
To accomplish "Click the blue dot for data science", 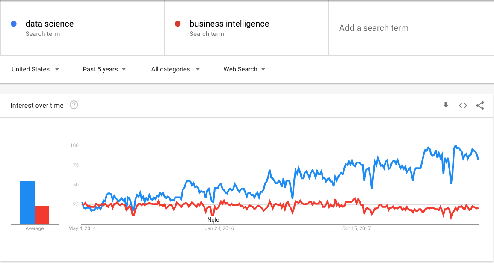I will [14, 24].
